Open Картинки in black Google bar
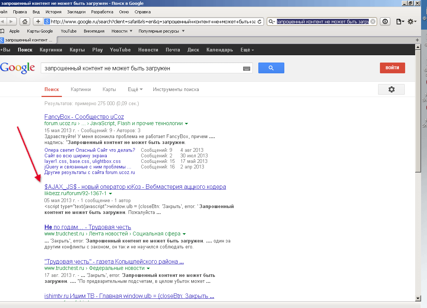Screen dimensions: 427x308 point(51,50)
